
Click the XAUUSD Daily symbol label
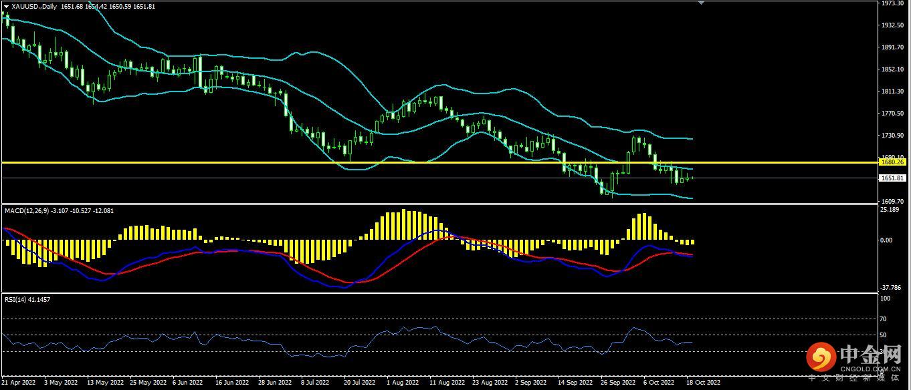point(34,7)
